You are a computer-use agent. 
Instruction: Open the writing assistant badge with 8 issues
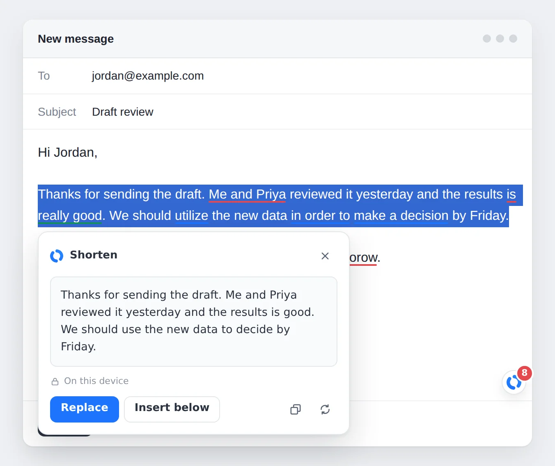(514, 382)
